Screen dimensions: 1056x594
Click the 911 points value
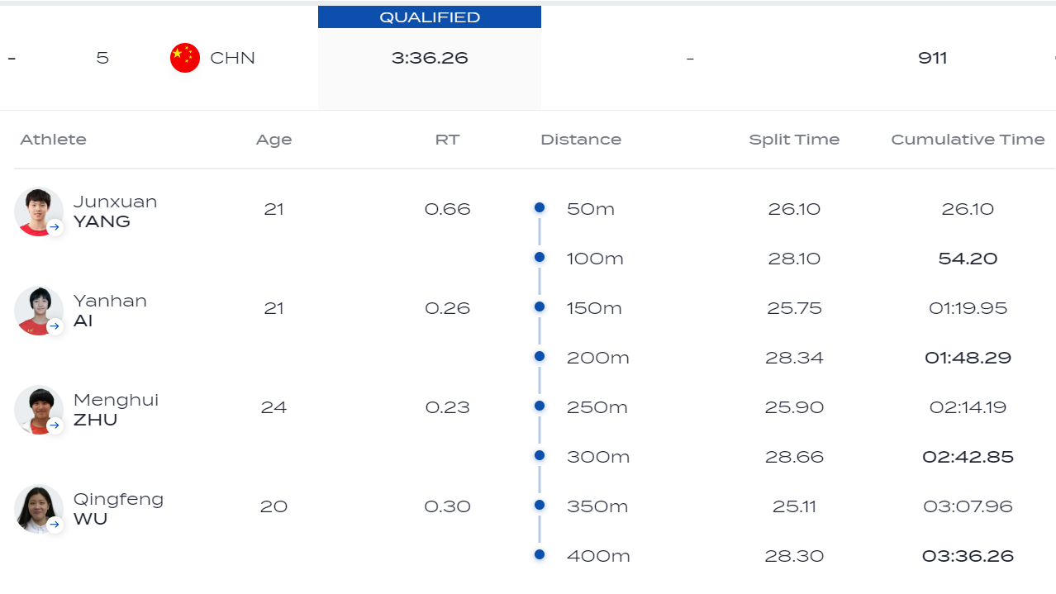pos(933,58)
